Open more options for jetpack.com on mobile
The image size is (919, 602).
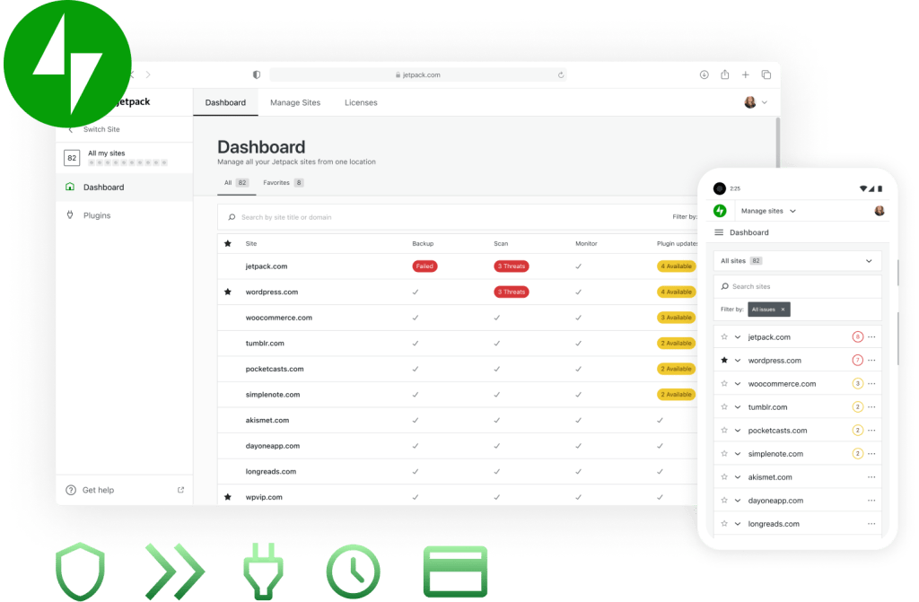click(x=871, y=337)
